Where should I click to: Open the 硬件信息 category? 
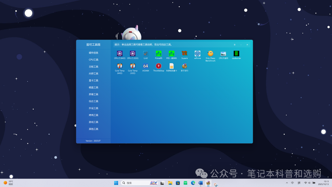[93, 53]
